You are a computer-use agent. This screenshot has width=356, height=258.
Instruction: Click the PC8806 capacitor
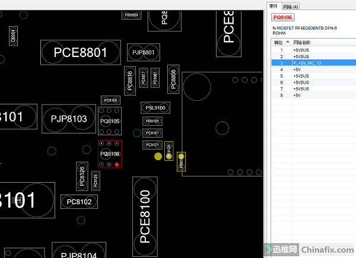point(173,79)
